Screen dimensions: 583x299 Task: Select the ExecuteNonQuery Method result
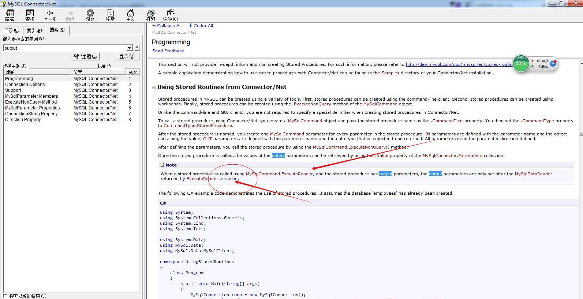[71, 102]
